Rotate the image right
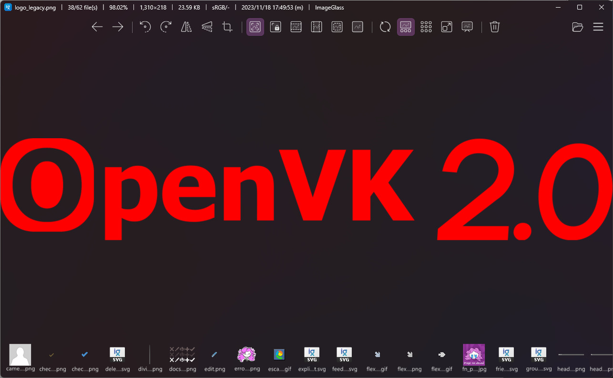This screenshot has width=613, height=378. pyautogui.click(x=166, y=27)
